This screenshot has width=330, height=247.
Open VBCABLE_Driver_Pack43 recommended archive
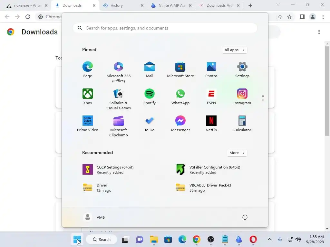pos(203,188)
